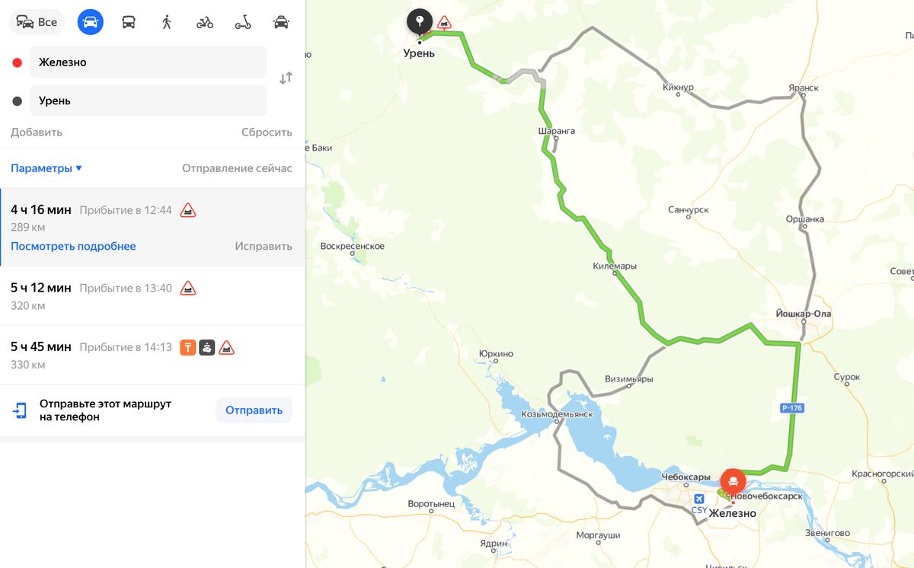The width and height of the screenshot is (914, 568).
Task: Click the red Железно marker on the map
Action: click(x=733, y=481)
